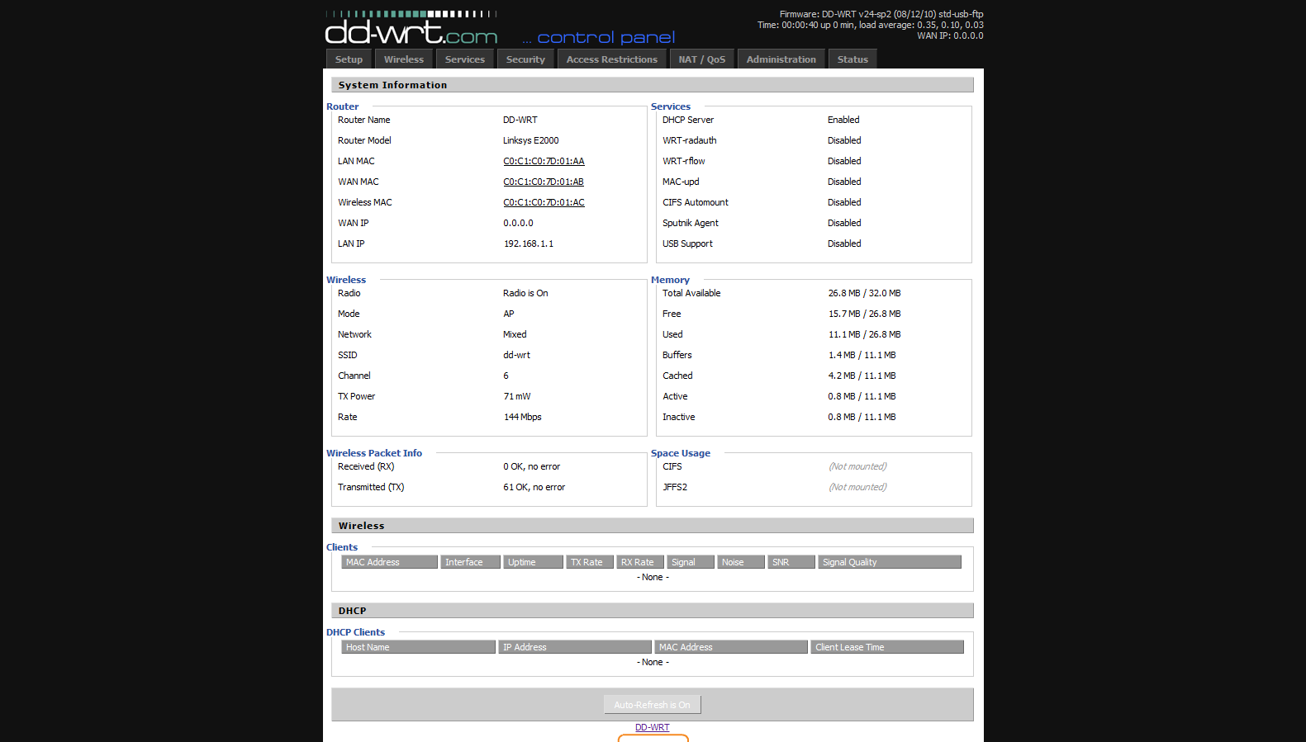
Task: Click the Router Model value Linksys E2000
Action: [531, 141]
